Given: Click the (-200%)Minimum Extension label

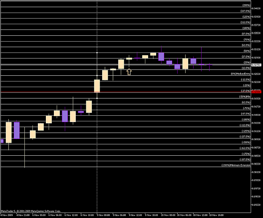Looking at the screenshot, I should (x=236, y=165).
